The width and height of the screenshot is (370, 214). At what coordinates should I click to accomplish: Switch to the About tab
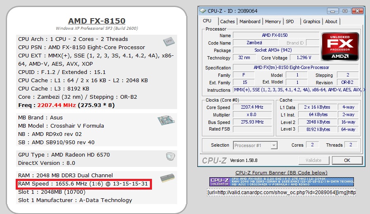(331, 21)
